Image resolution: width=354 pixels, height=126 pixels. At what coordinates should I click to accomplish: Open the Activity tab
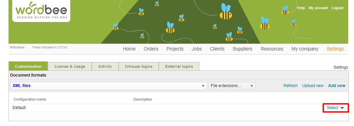105,66
